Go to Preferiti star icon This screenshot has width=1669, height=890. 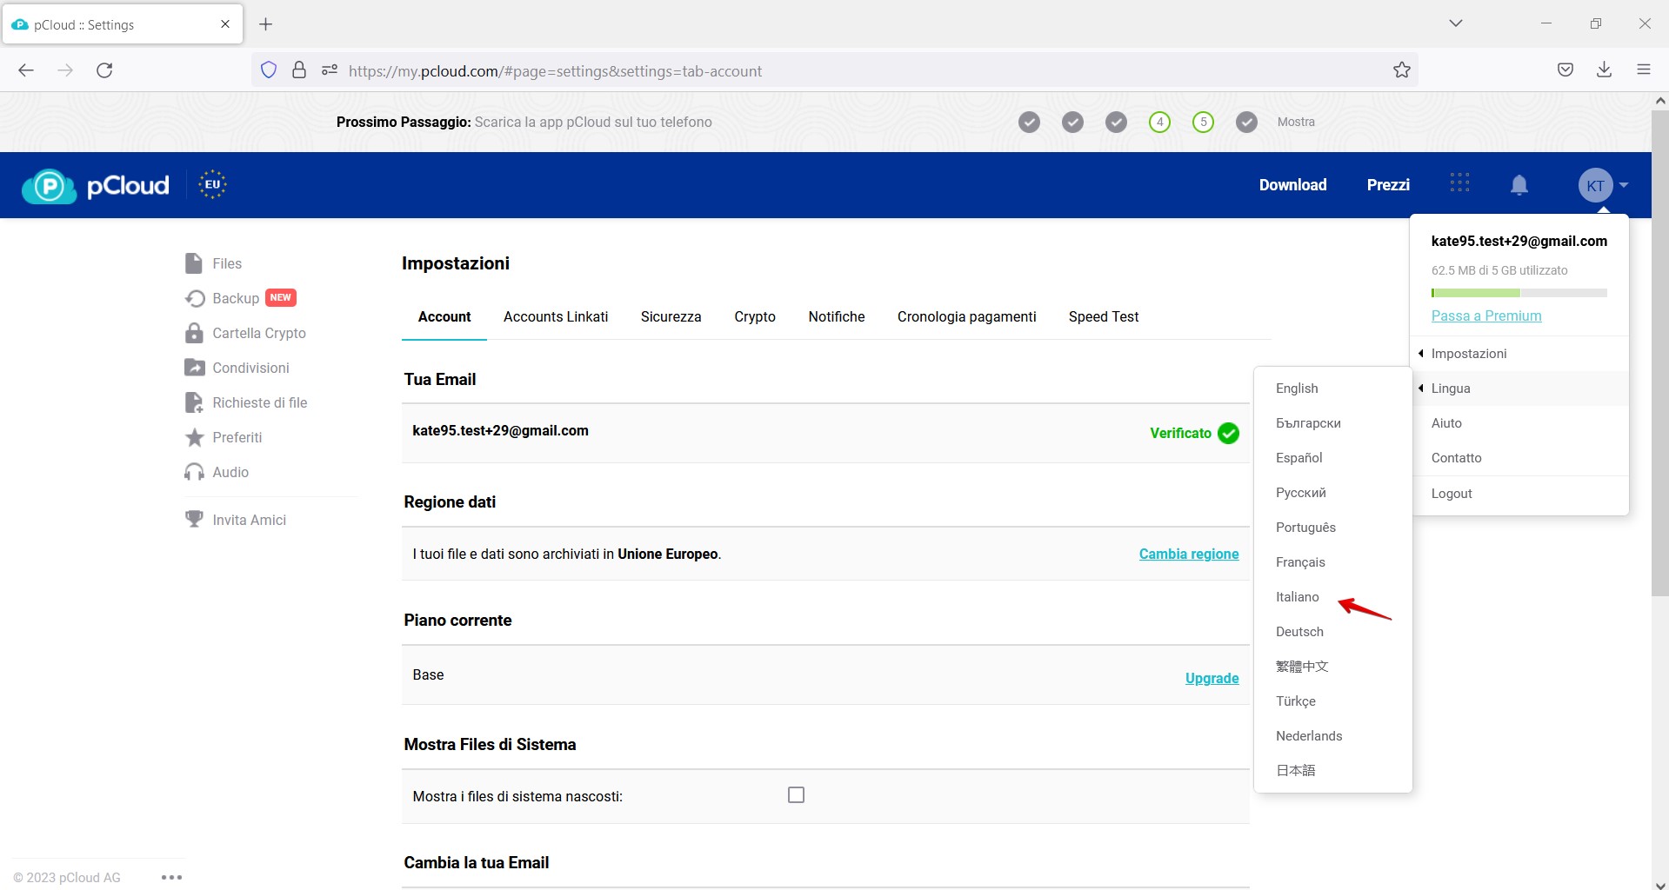click(x=195, y=437)
